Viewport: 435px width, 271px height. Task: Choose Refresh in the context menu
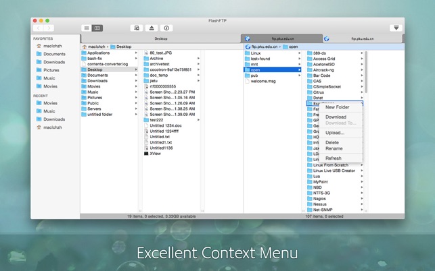[333, 158]
